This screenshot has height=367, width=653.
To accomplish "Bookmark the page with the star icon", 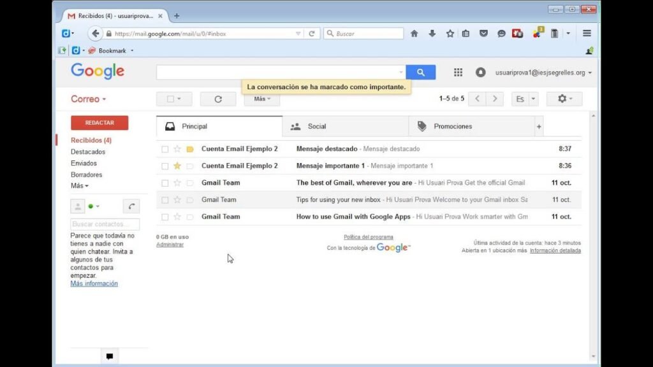I will coord(451,33).
